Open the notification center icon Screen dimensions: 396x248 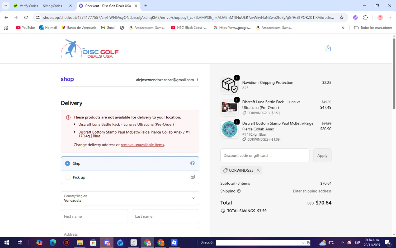pos(388,242)
